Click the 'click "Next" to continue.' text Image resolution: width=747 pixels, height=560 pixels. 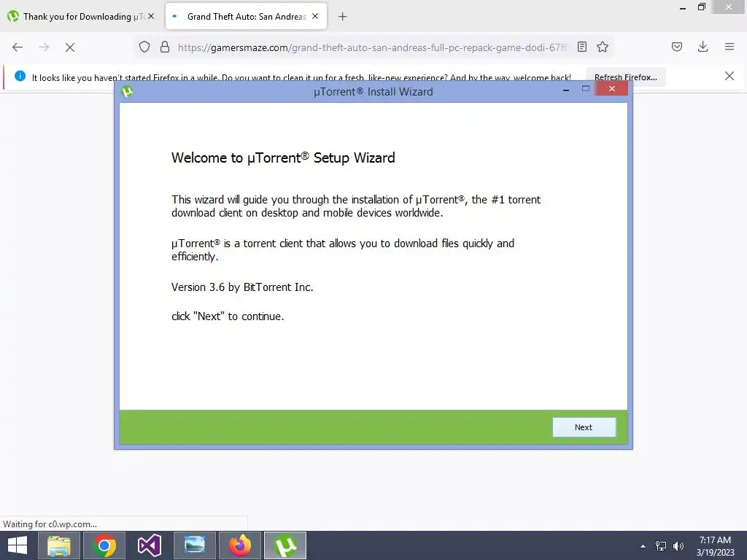coord(228,316)
